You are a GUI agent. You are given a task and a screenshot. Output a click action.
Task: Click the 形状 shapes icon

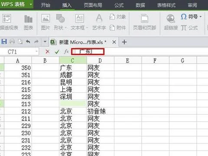click(x=60, y=18)
